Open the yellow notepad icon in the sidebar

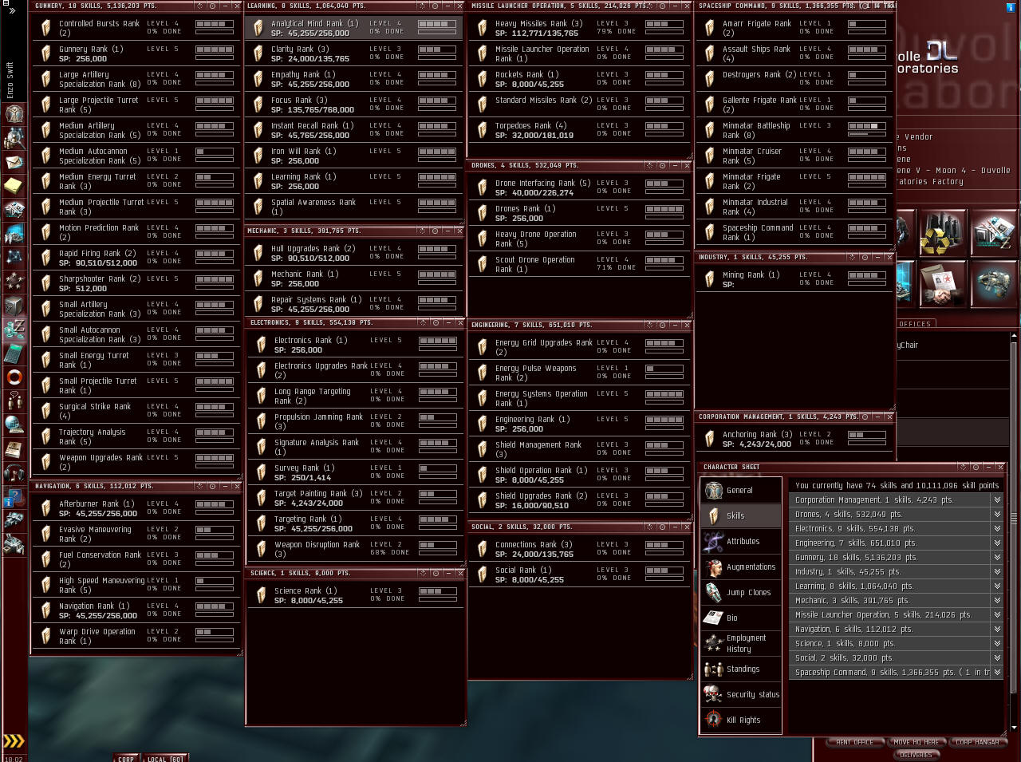14,185
